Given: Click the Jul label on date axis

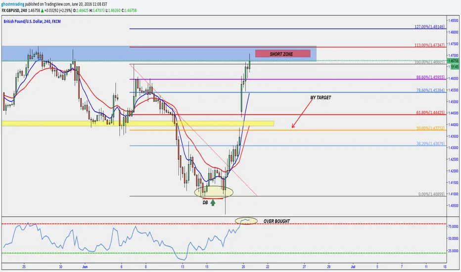Looking at the screenshot, I should [x=353, y=267].
